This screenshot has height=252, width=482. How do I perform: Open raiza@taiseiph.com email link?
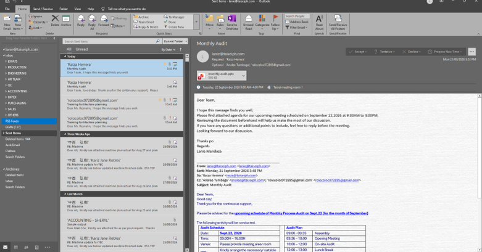point(241,176)
